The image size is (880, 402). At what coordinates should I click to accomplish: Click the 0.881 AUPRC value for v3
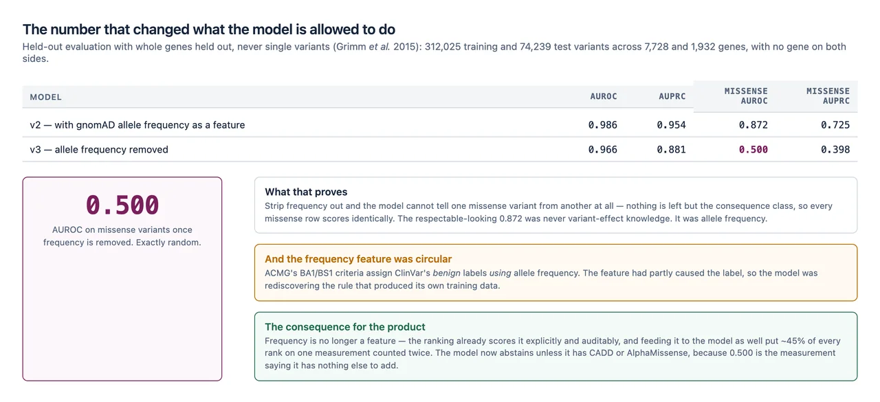pos(671,149)
